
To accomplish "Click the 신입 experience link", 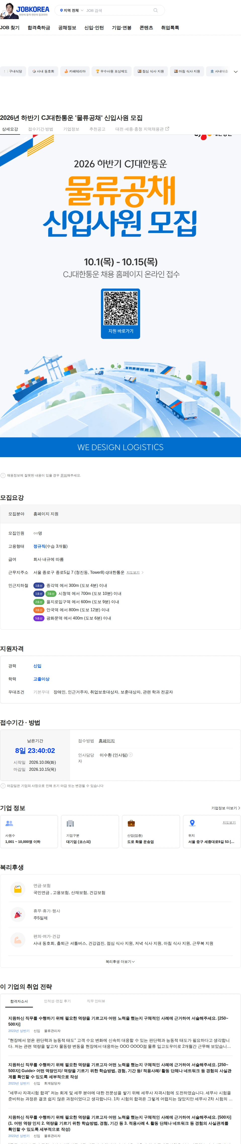I will pos(37,666).
